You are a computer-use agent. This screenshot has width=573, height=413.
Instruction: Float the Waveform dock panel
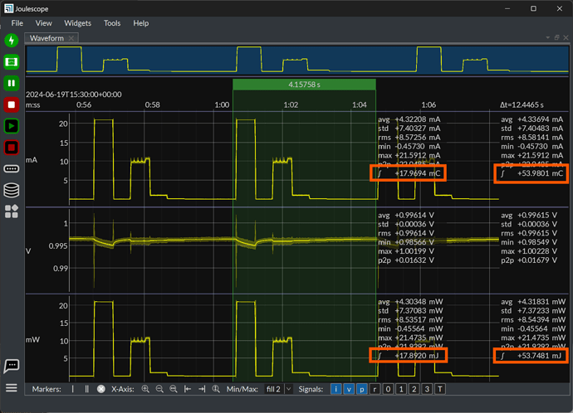point(557,37)
